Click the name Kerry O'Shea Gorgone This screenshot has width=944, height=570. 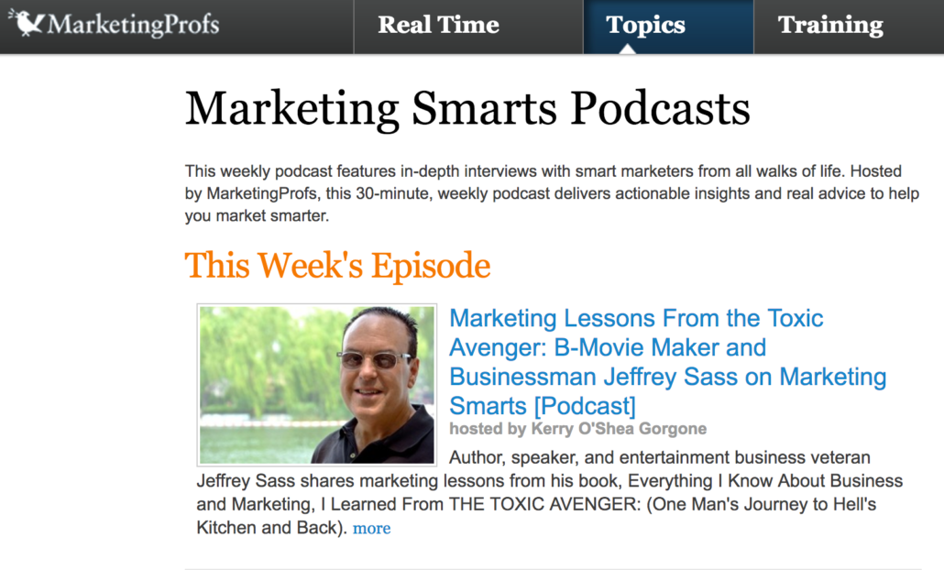click(619, 429)
